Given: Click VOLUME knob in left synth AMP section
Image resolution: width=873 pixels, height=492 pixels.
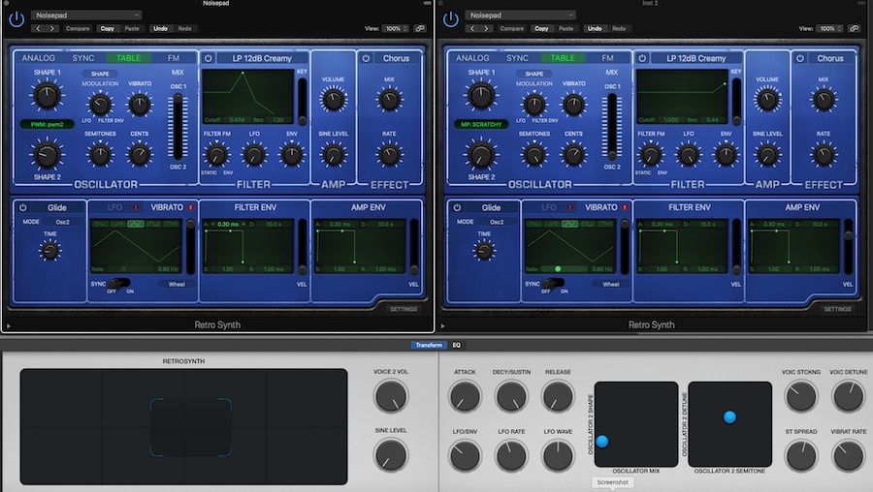Looking at the screenshot, I should (334, 100).
